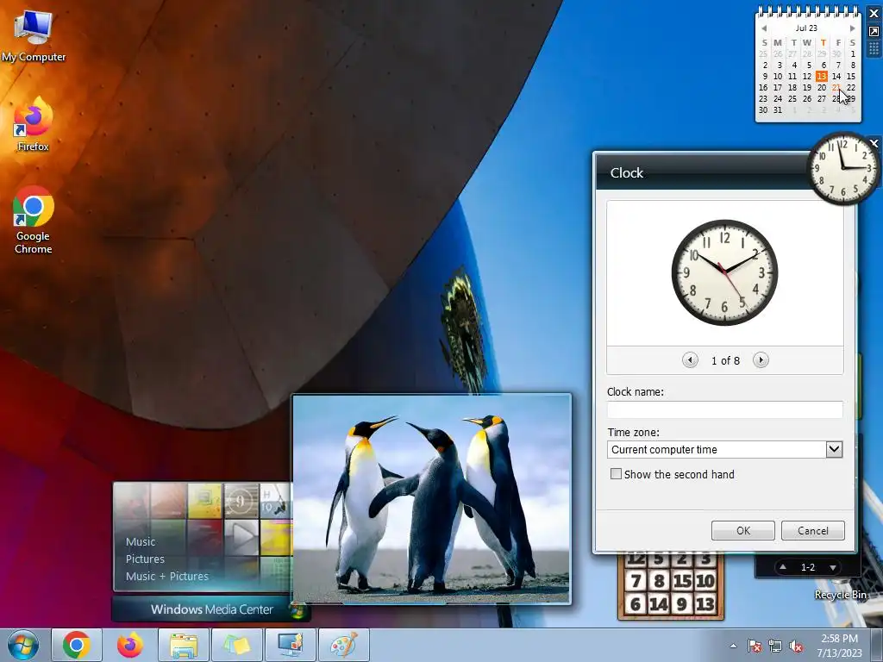Click the monitor icon left of Paint
The image size is (883, 662).
click(x=291, y=645)
